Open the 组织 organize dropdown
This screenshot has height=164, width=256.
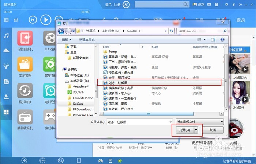[67, 39]
